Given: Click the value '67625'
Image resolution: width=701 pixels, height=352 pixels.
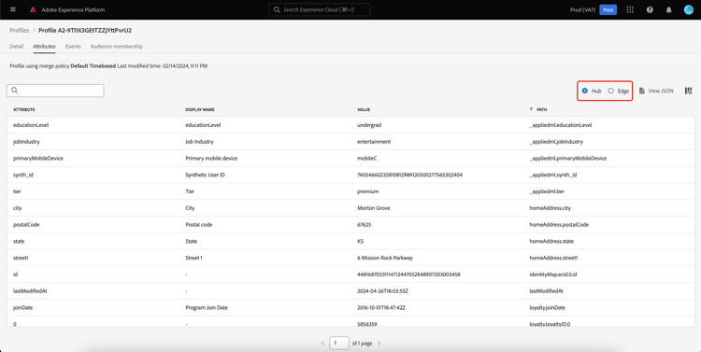Looking at the screenshot, I should 364,225.
